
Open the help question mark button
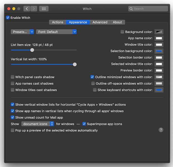point(161,130)
